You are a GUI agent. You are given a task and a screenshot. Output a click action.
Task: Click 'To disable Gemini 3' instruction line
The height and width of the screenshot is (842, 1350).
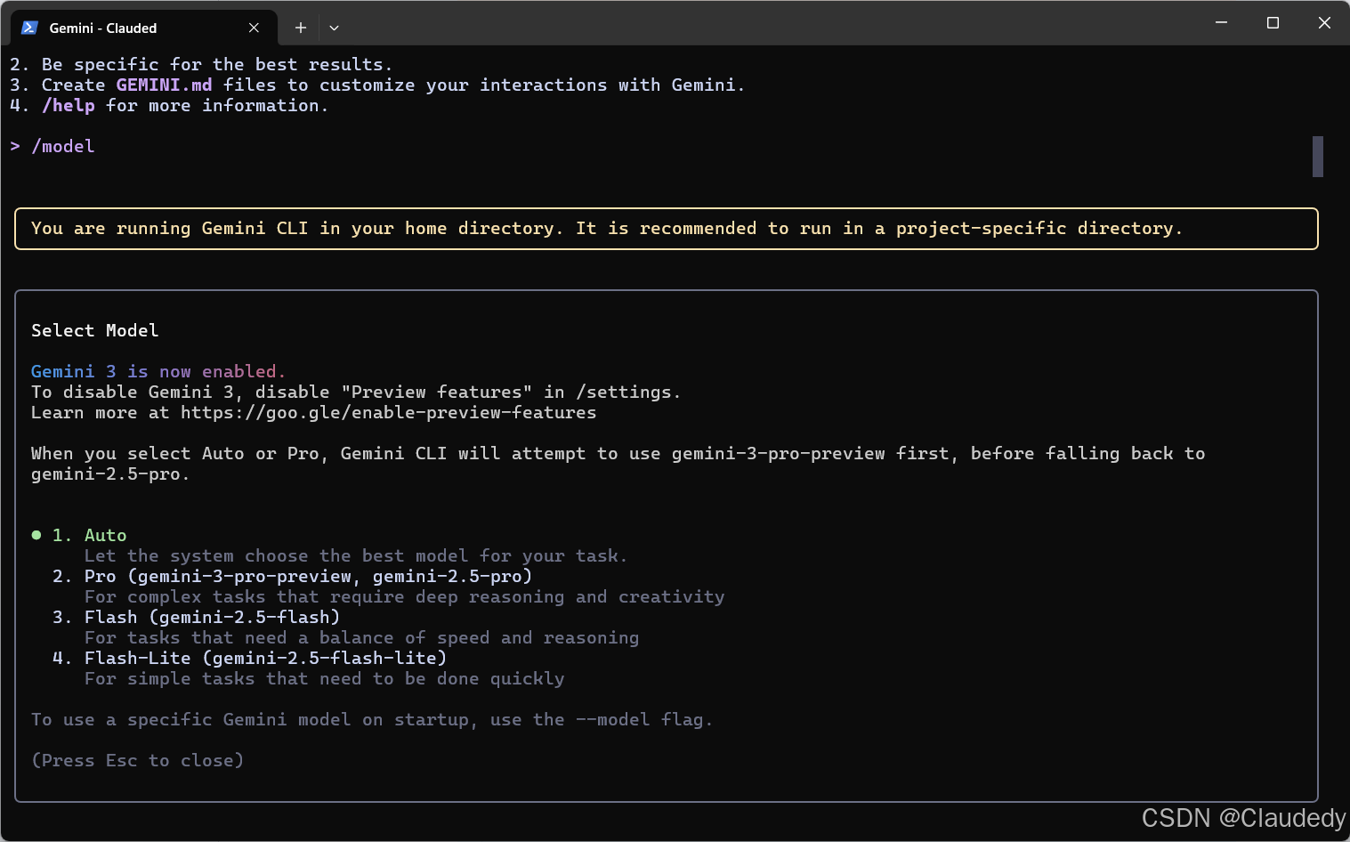(356, 392)
